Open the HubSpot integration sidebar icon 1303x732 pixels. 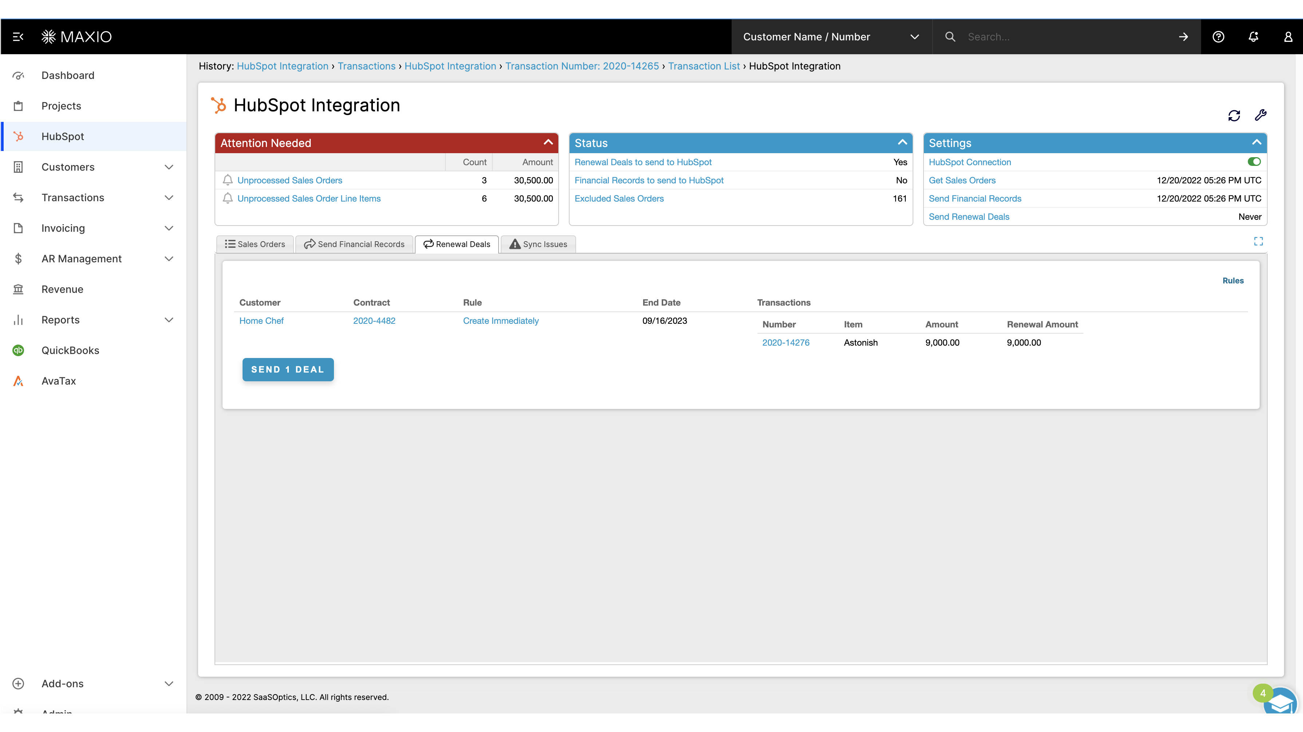coord(19,136)
